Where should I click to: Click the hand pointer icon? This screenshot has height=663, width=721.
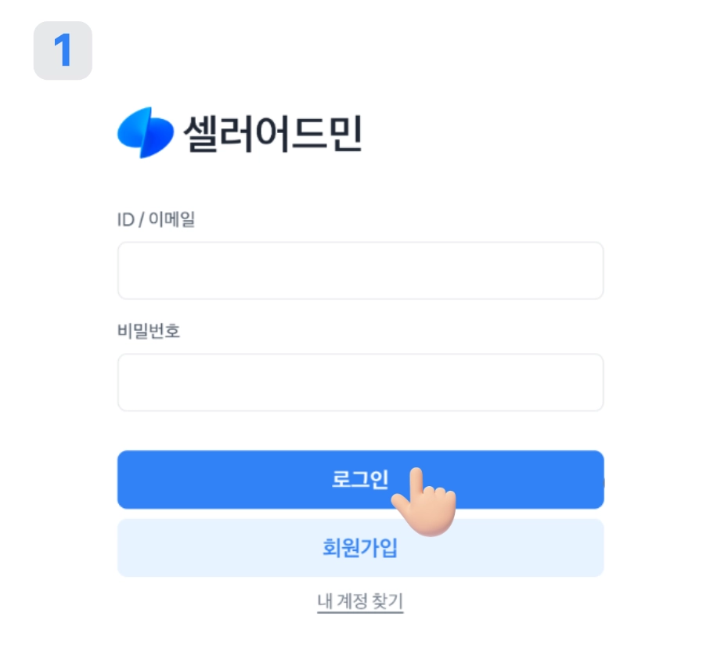coord(423,504)
